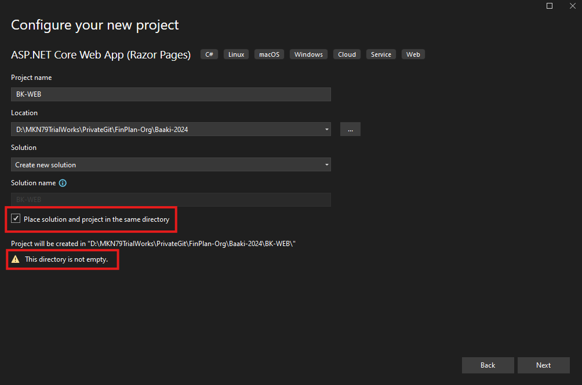
Task: Click the Web tag
Action: tap(413, 54)
